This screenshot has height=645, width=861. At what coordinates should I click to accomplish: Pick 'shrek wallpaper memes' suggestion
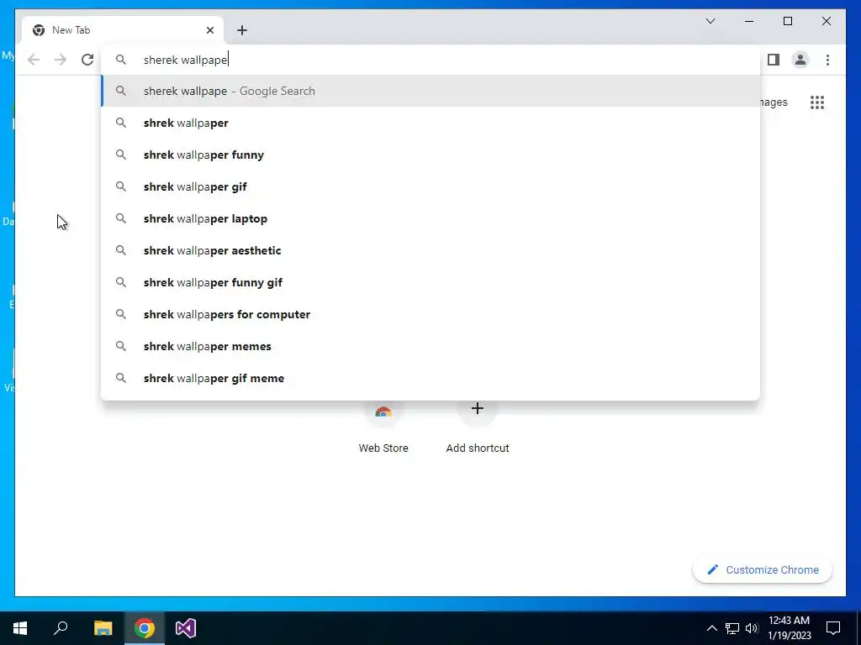[431, 346]
